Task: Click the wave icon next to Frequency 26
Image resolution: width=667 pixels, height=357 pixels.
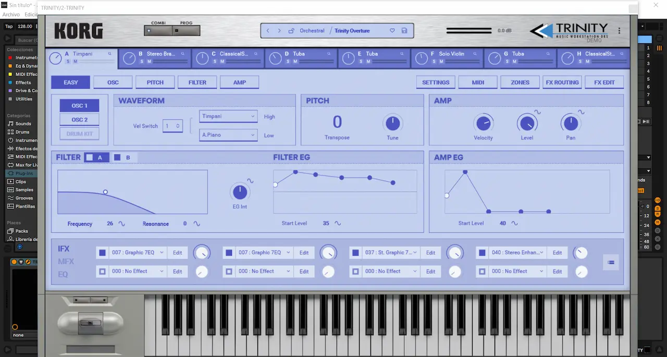Action: pyautogui.click(x=121, y=224)
